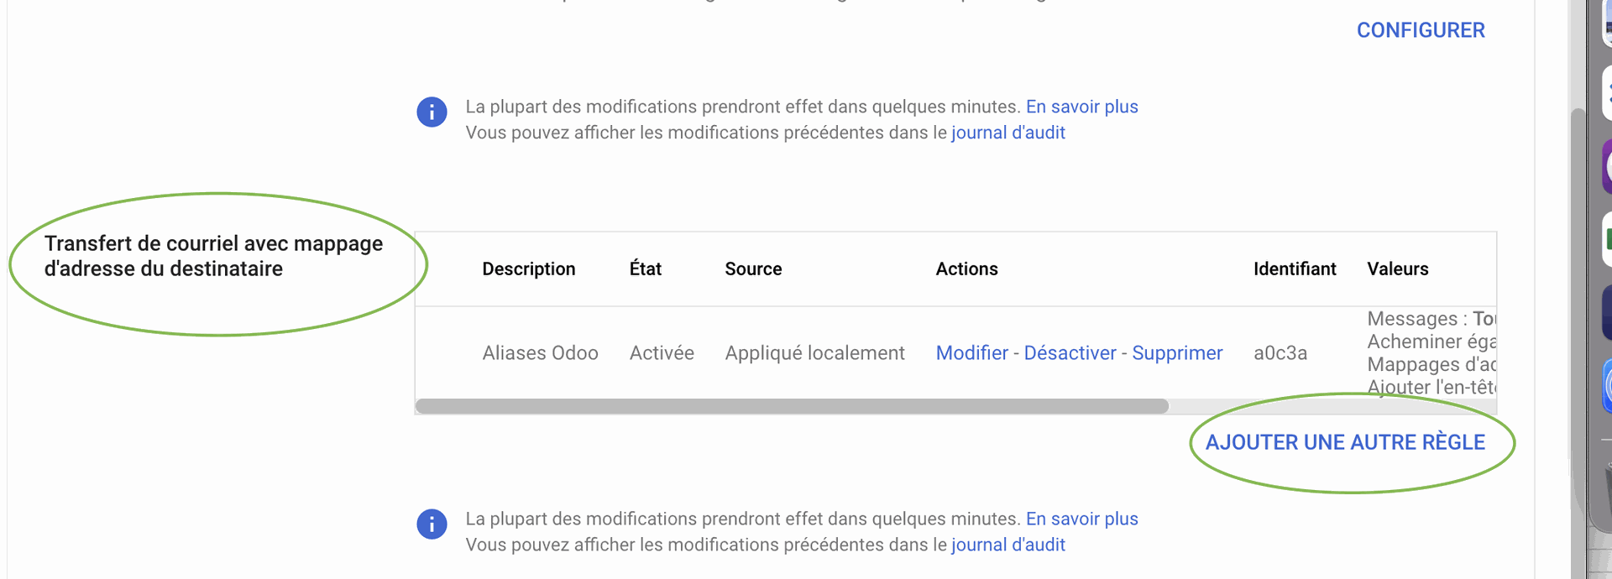This screenshot has height=579, width=1612.
Task: Click the info icon above the rules table
Action: (432, 112)
